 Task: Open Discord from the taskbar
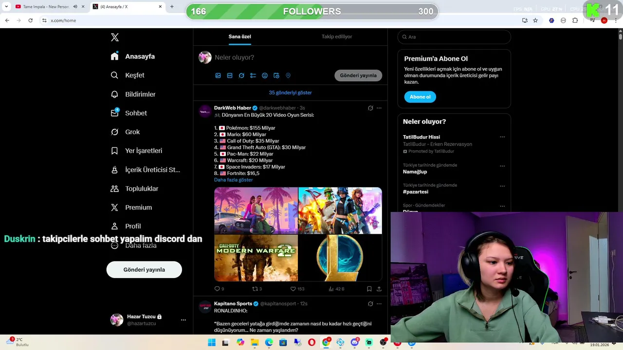click(355, 343)
